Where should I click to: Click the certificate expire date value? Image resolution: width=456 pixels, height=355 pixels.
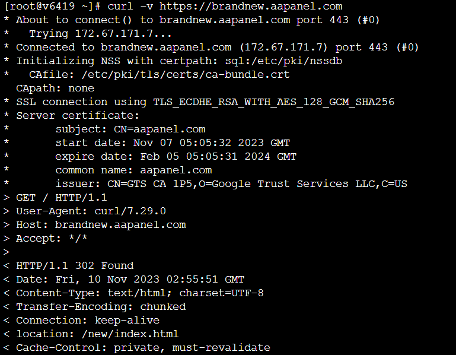coord(218,156)
